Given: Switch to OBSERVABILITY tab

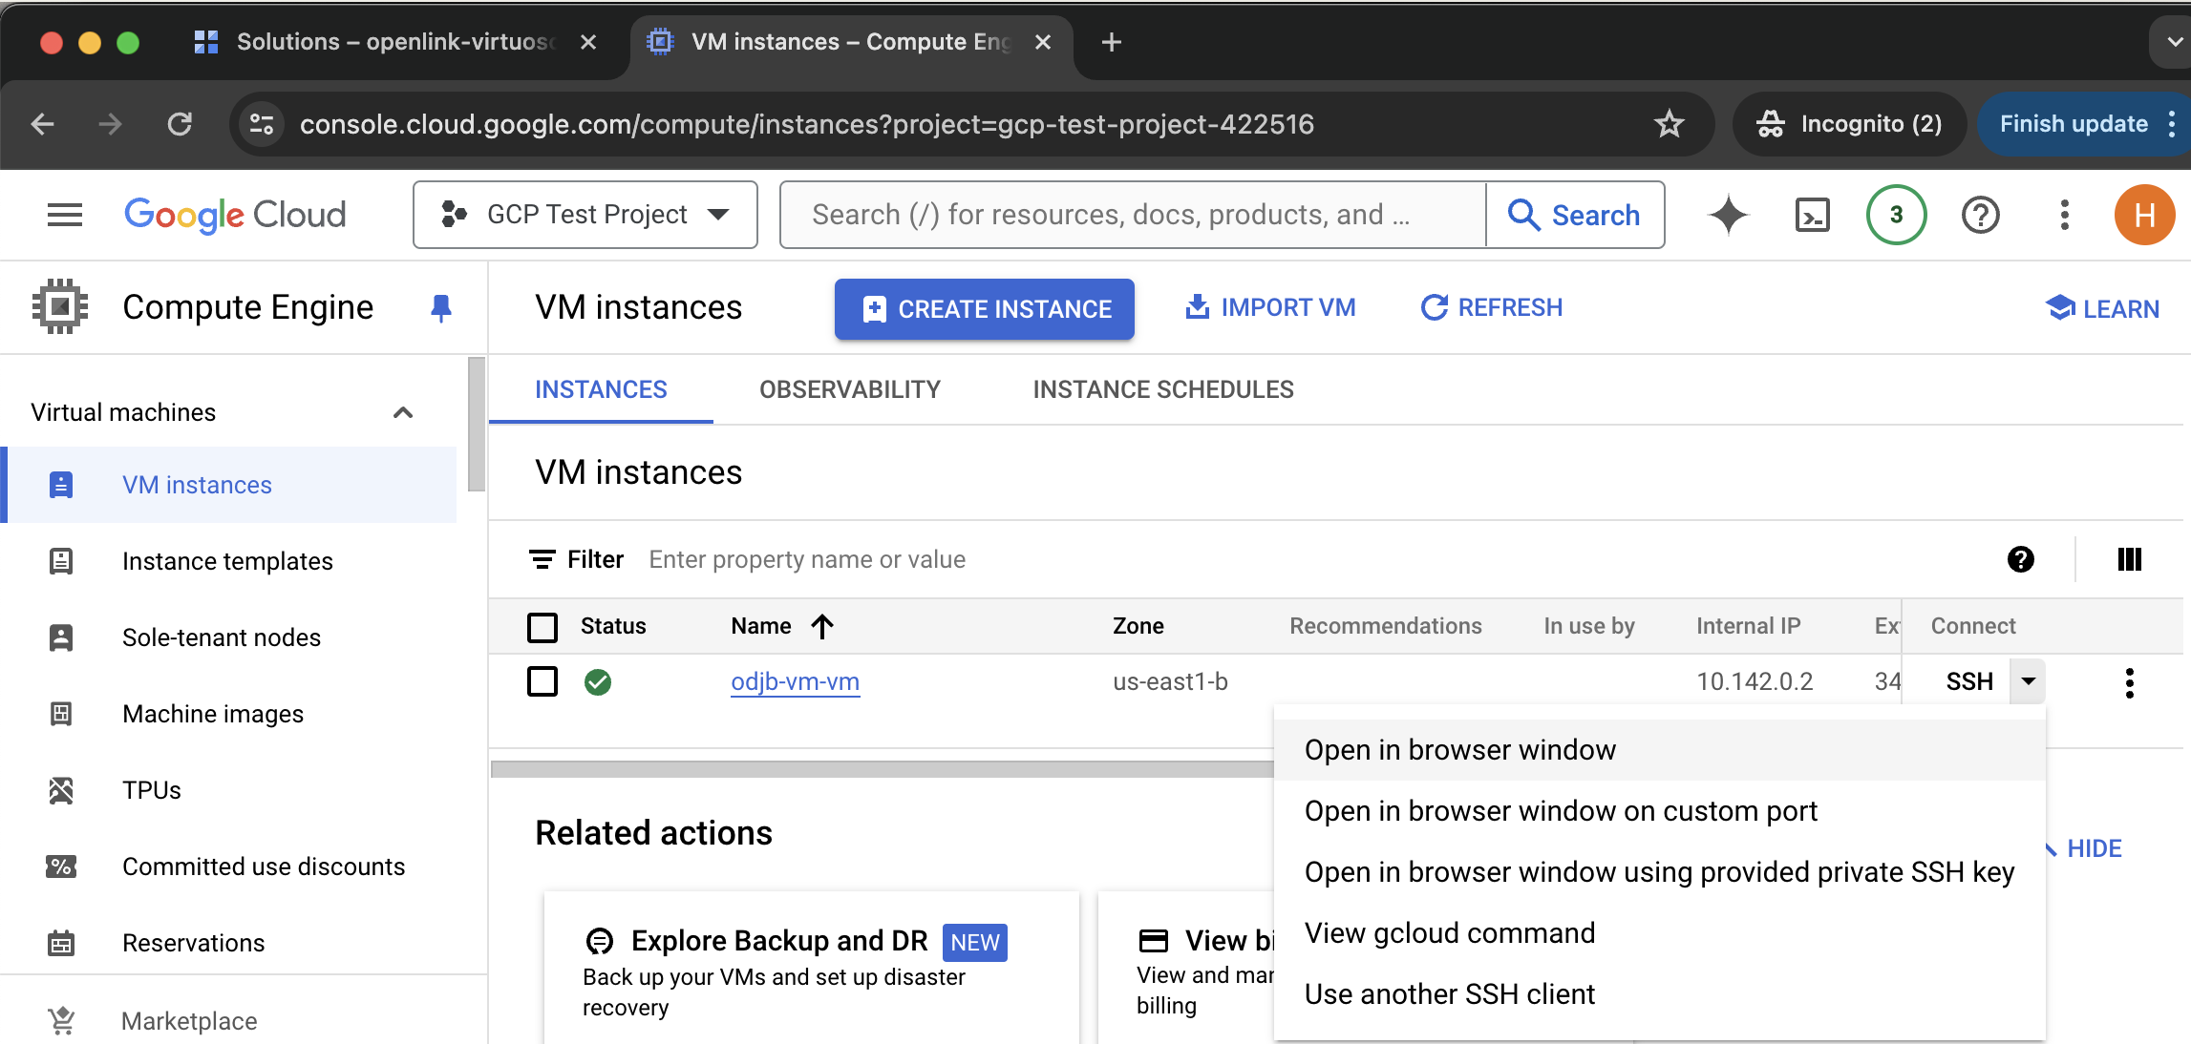Looking at the screenshot, I should pyautogui.click(x=850, y=389).
